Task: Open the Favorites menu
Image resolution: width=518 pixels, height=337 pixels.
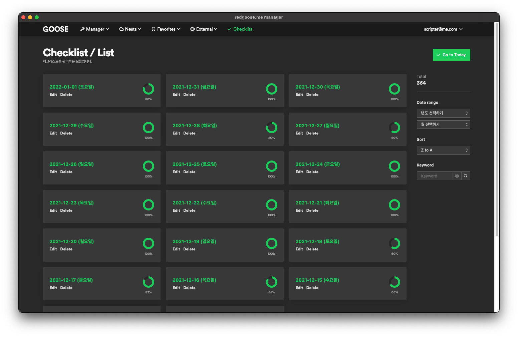Action: coord(166,29)
